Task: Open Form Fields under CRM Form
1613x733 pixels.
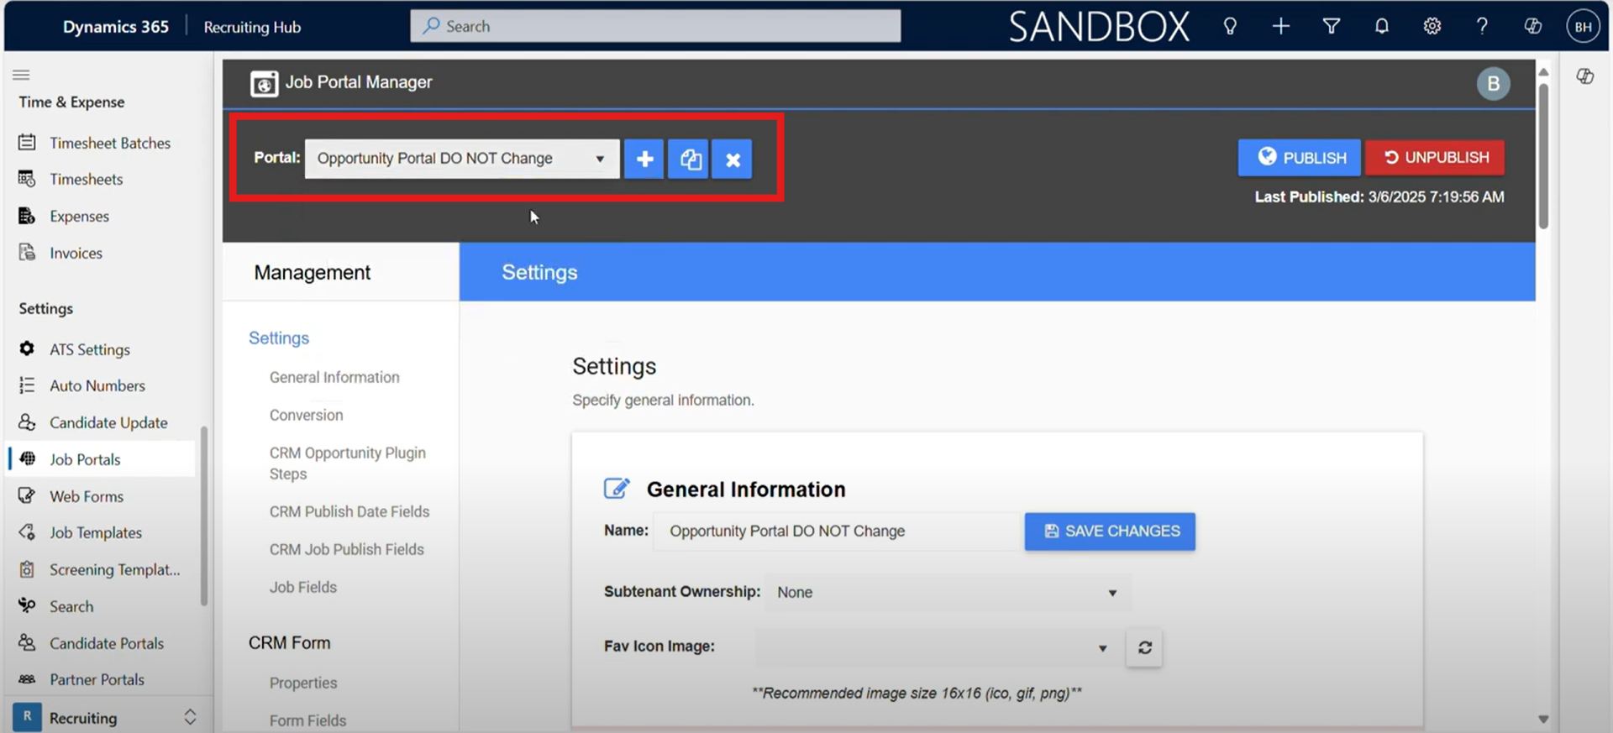Action: (x=308, y=720)
